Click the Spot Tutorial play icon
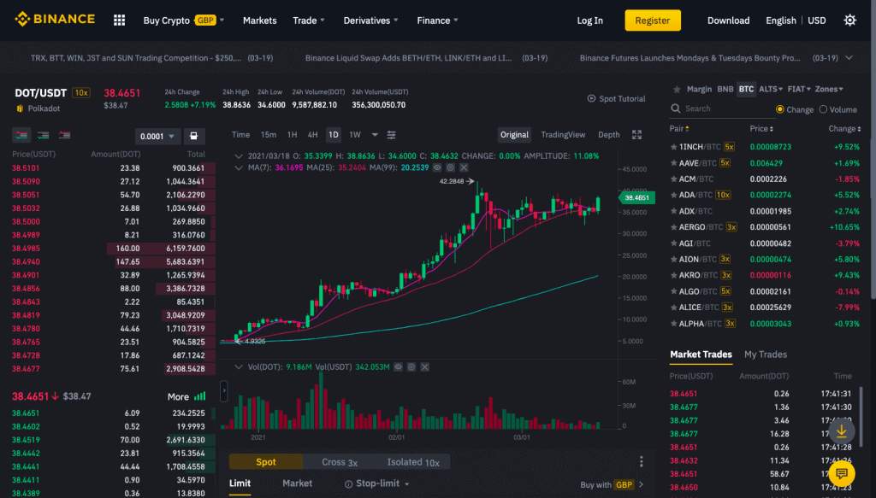 coord(591,99)
